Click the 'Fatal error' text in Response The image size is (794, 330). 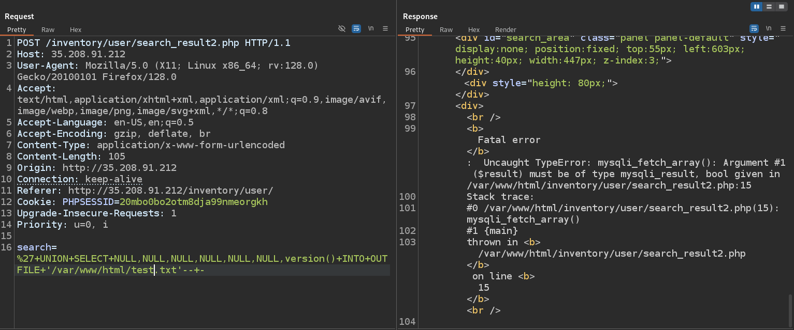(509, 139)
